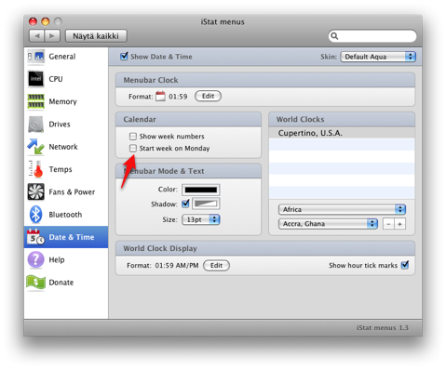Go forward with the right arrow
446x369 pixels.
tap(52, 36)
